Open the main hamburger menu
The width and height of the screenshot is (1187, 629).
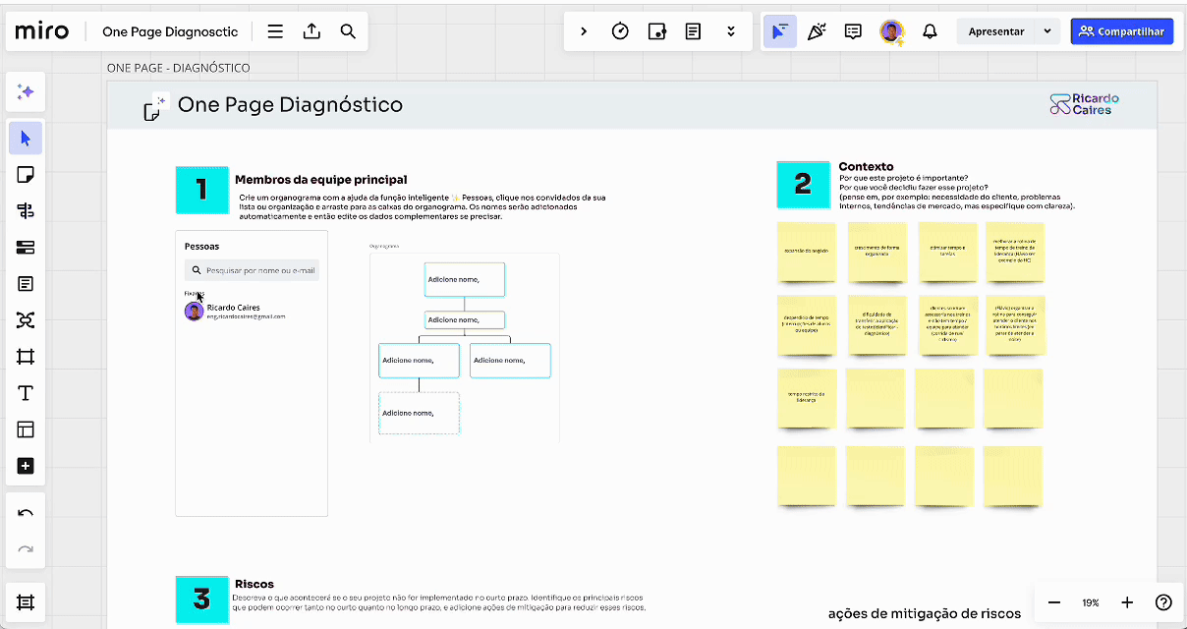pos(275,31)
